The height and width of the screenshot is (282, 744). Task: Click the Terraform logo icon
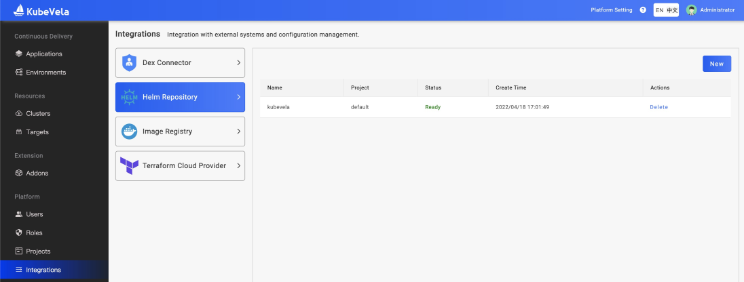129,166
